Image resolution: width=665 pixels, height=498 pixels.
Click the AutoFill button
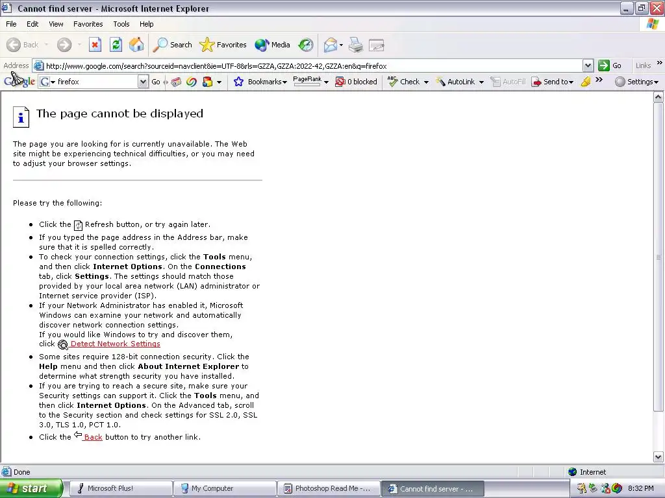click(508, 82)
